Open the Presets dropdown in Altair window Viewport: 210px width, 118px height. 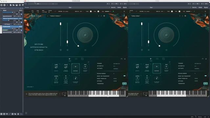coord(160,8)
